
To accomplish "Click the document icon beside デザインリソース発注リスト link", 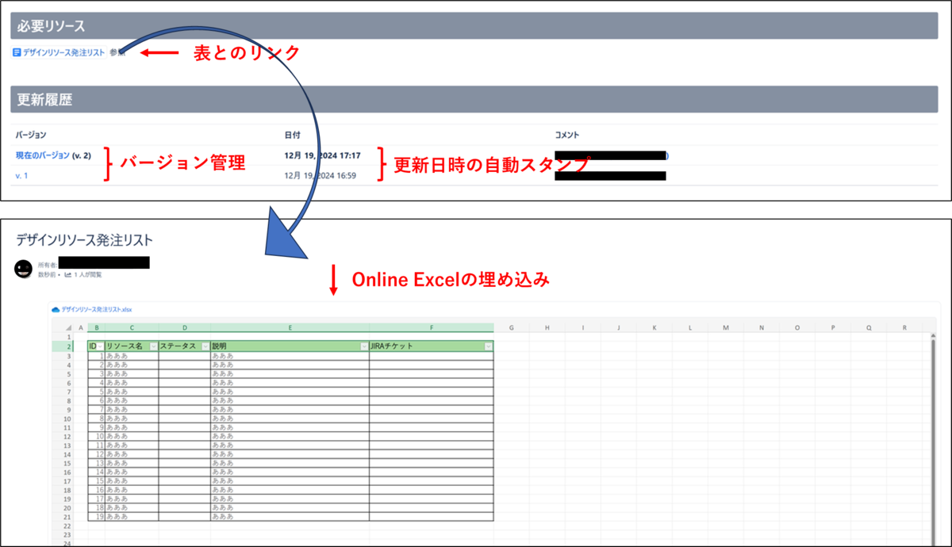I will [17, 52].
